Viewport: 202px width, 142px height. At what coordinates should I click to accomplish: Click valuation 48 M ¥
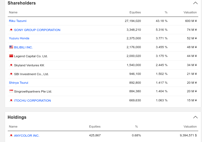click(192, 47)
